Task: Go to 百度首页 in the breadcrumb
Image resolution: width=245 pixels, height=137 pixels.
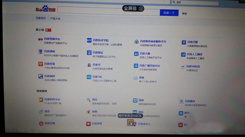Action: pos(41,18)
